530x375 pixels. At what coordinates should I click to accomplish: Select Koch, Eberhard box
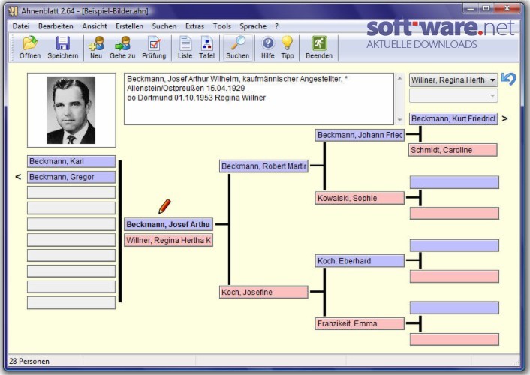click(360, 261)
